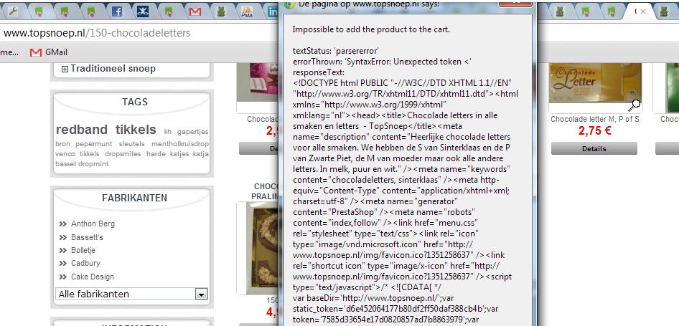This screenshot has width=679, height=326.
Task: Open the Alle fabrikanten dropdown
Action: coord(131,294)
